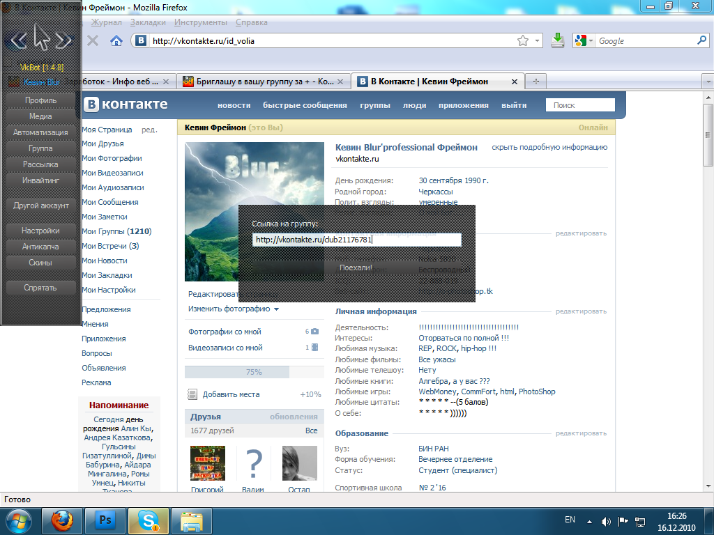
Task: Click the network tray icon
Action: 640,521
